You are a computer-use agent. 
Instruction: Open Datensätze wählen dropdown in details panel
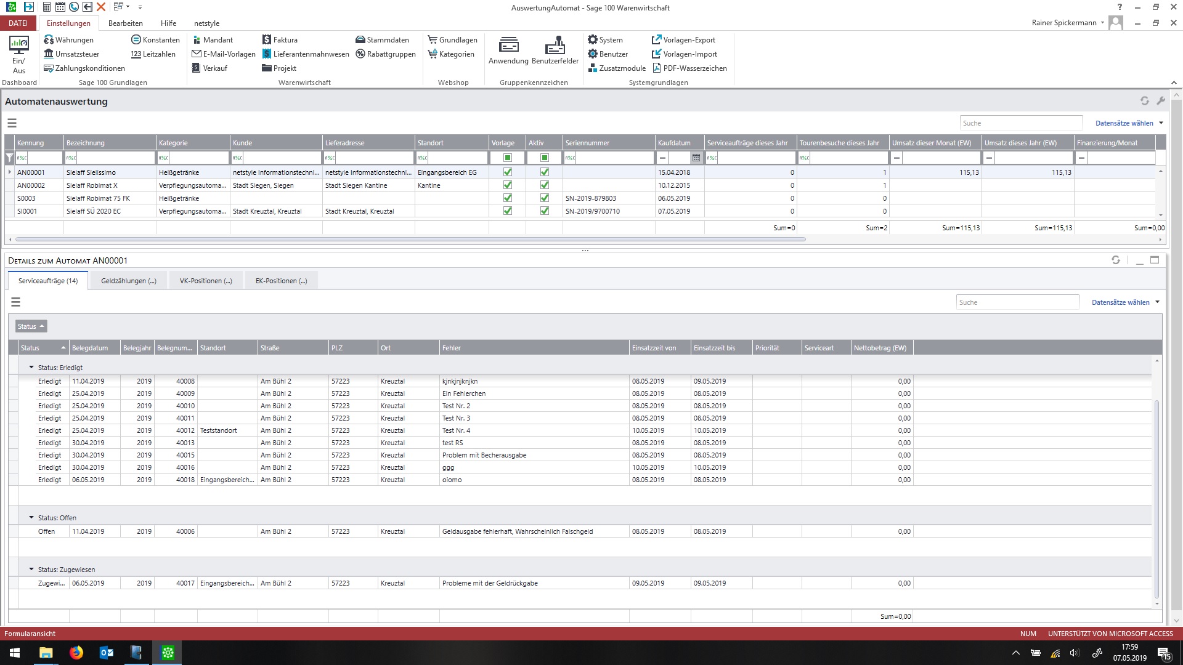pyautogui.click(x=1126, y=302)
